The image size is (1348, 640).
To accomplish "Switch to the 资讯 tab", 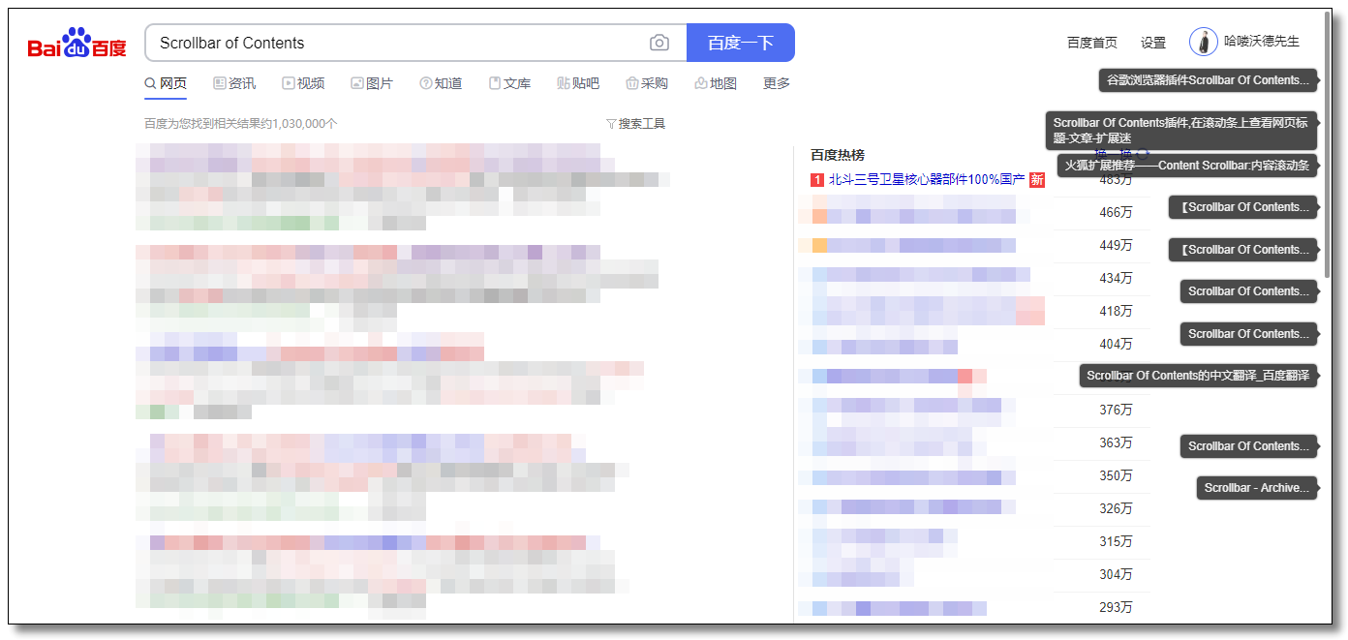I will pyautogui.click(x=234, y=83).
